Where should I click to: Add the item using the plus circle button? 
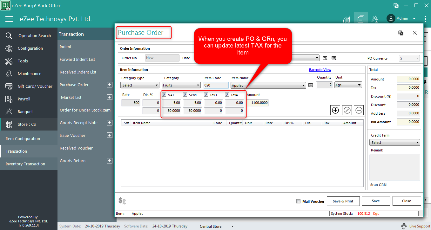click(335, 110)
